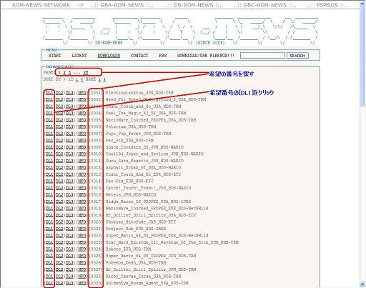This screenshot has height=288, width=366.
Task: Click DL3 for Puyo_Pop_Fever_JPN
Action: [69, 134]
